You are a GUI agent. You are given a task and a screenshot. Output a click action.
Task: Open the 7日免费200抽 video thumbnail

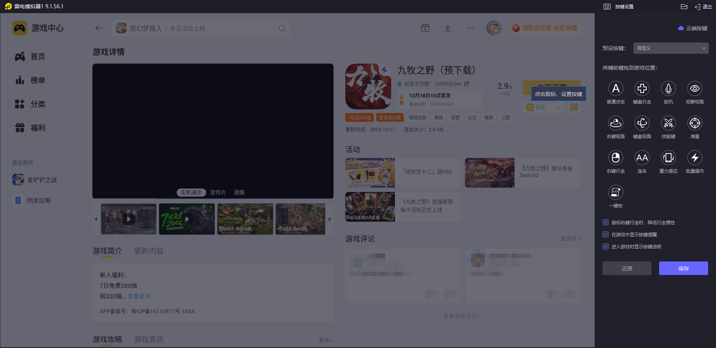pos(187,219)
